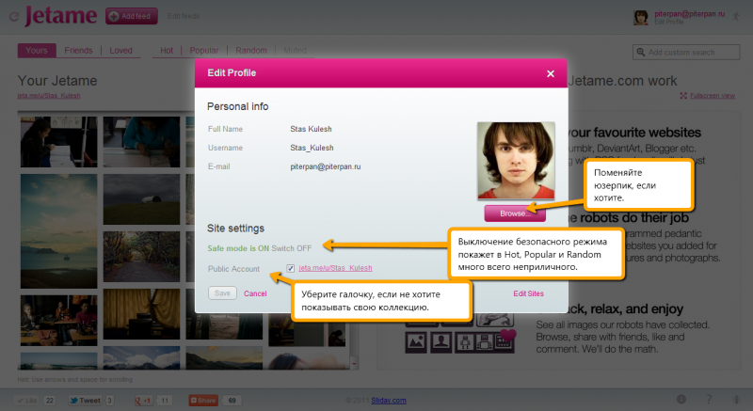753x411 pixels.
Task: Click the running-man logout icon
Action: [x=736, y=16]
